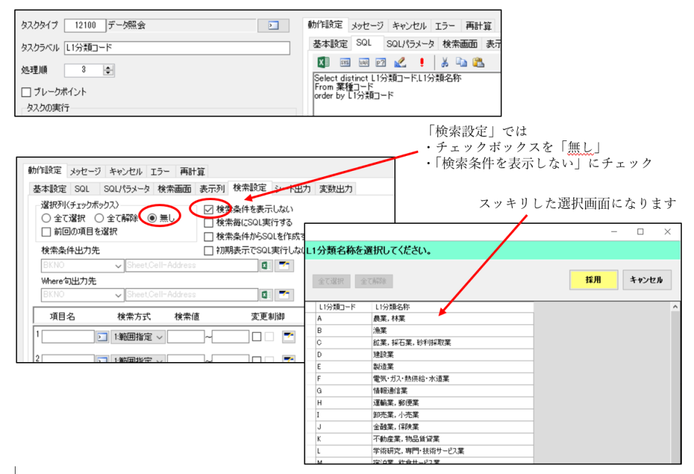Screen dimensions: 694x474
Task: Click the scissors cut icon
Action: (445, 62)
